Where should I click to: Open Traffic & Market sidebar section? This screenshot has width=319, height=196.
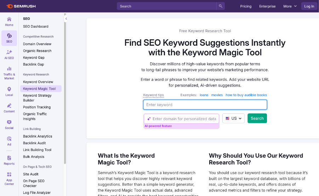(9, 73)
